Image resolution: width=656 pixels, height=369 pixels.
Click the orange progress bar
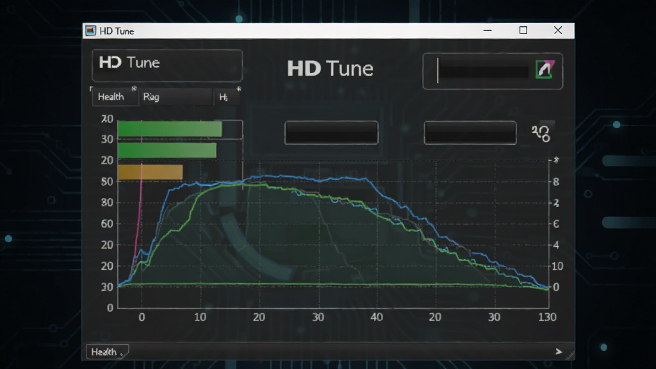click(150, 172)
